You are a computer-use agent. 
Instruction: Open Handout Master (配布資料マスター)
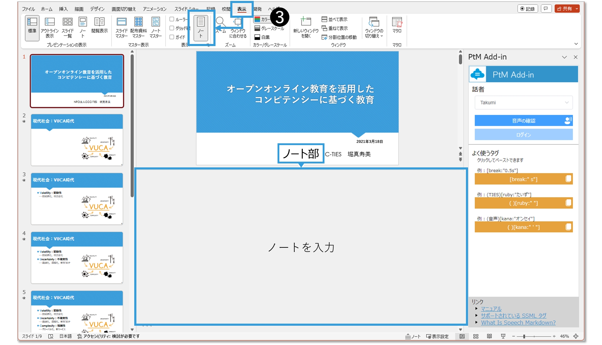click(x=138, y=27)
